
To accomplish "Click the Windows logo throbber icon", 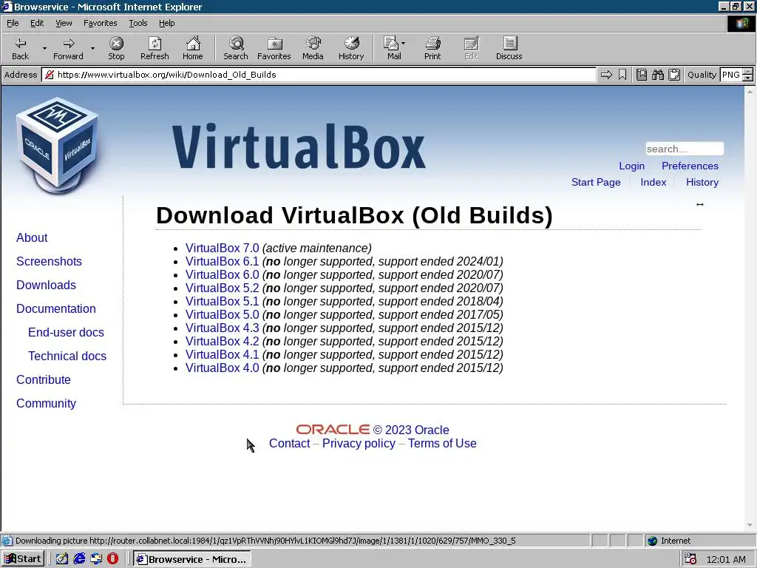I will 741,24.
